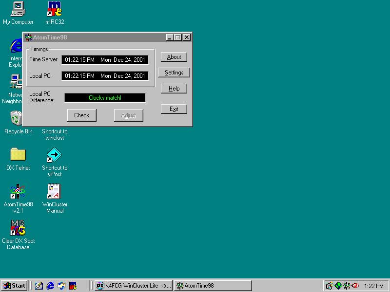390x292 pixels.
Task: Open AtomTime98 v2.1 desktop shortcut
Action: pyautogui.click(x=18, y=191)
